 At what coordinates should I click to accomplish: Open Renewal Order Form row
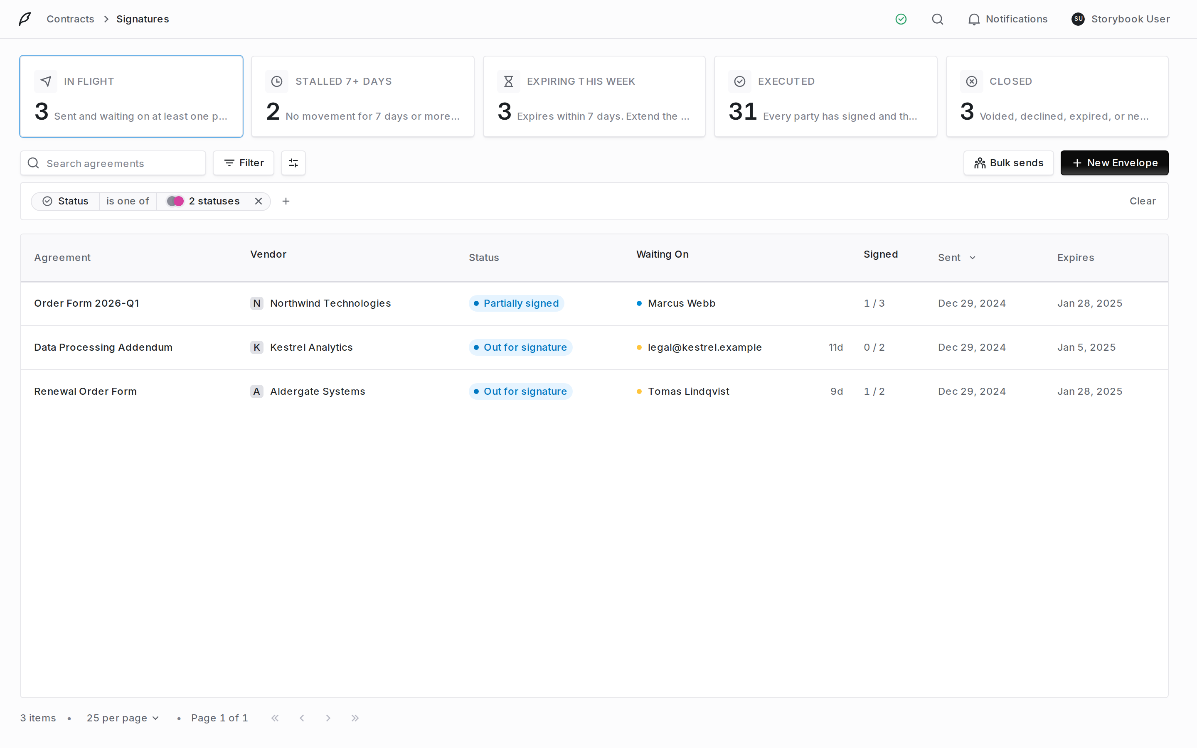(594, 391)
